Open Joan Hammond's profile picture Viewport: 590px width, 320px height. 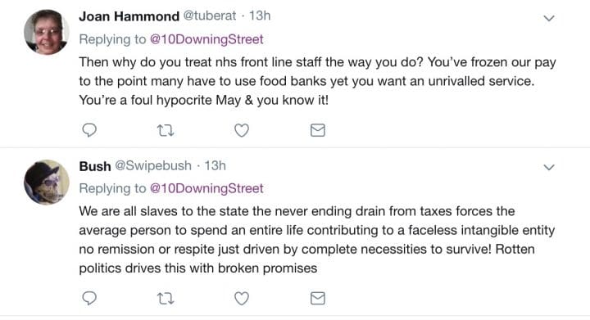[47, 32]
